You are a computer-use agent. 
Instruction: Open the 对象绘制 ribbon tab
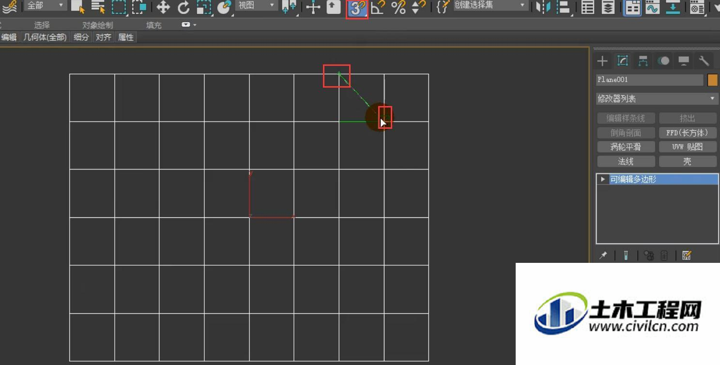click(x=98, y=25)
